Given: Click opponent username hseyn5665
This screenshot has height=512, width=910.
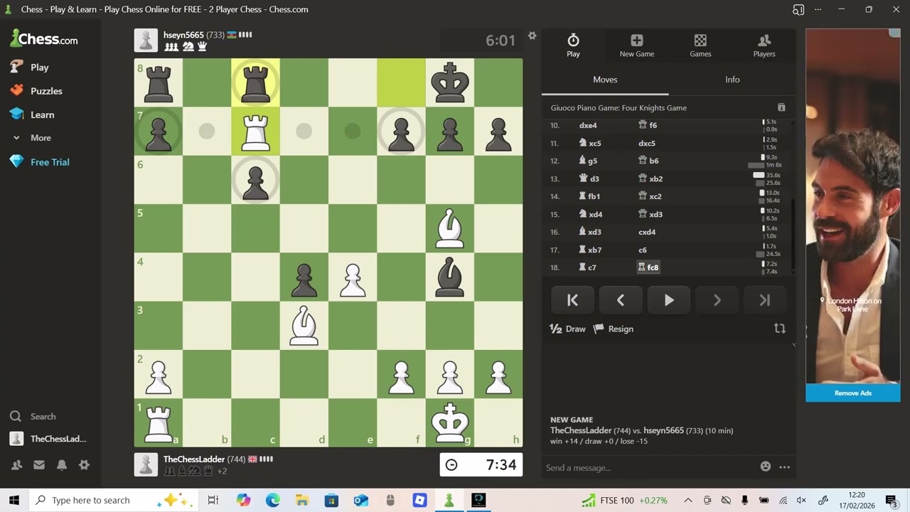Looking at the screenshot, I should coord(183,35).
